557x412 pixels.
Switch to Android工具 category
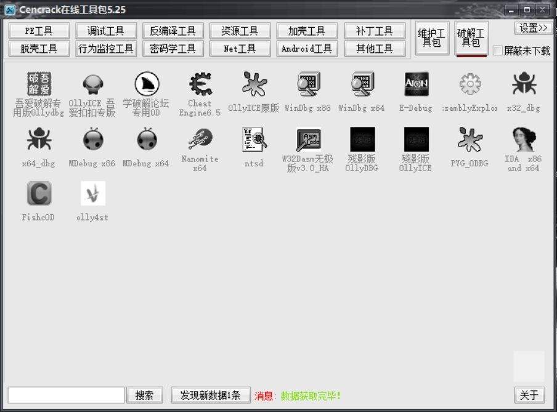pos(307,49)
